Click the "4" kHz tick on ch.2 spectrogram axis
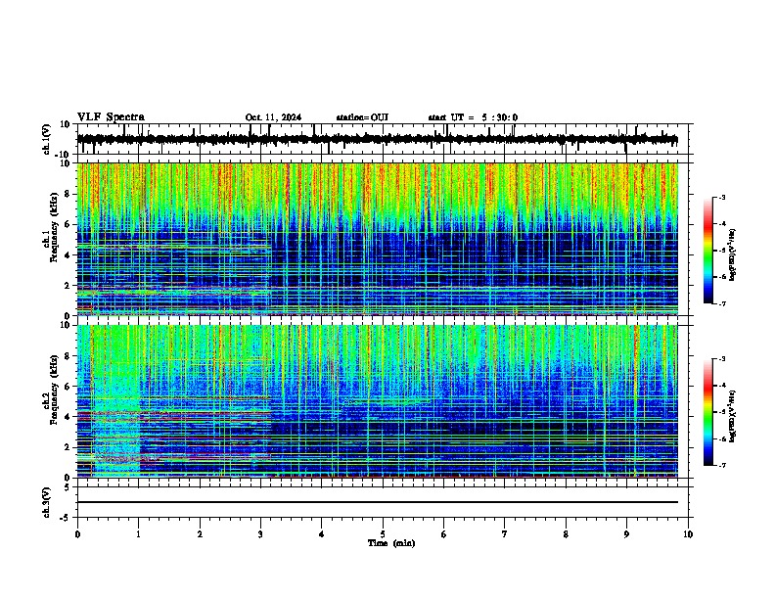 point(68,417)
